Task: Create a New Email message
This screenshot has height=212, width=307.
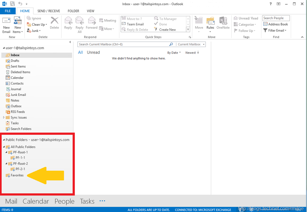Action: (x=6, y=24)
